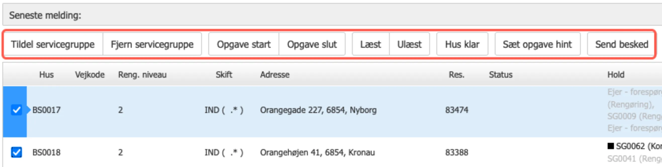
Task: Click the Send besked button
Action: coord(621,44)
